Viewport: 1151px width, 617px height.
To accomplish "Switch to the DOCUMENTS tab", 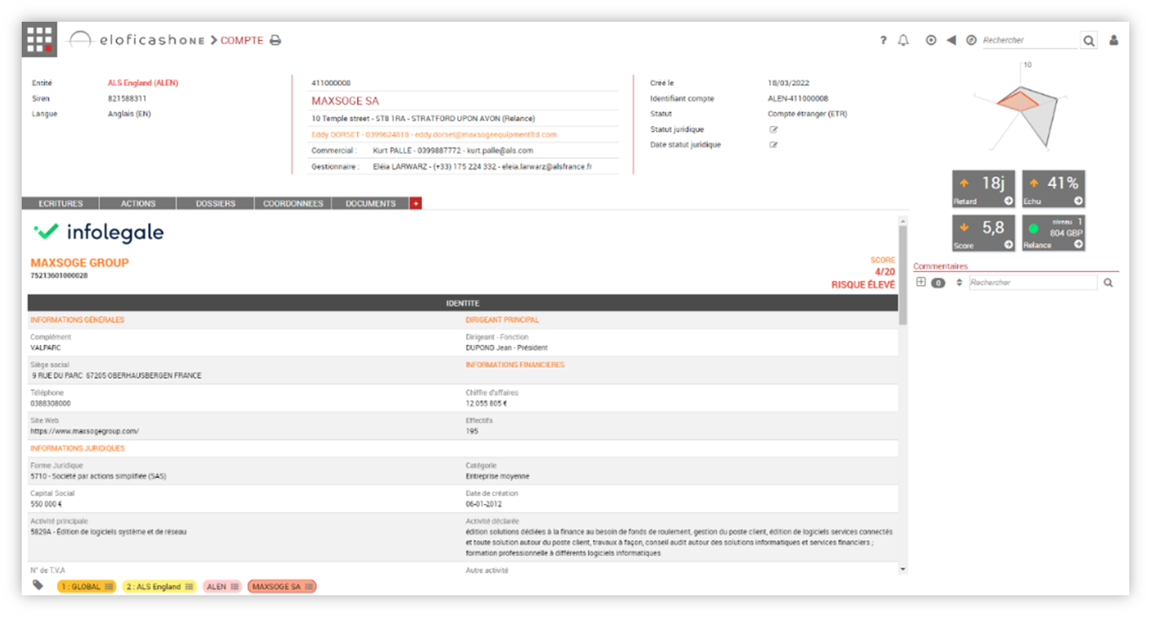I will pos(369,202).
